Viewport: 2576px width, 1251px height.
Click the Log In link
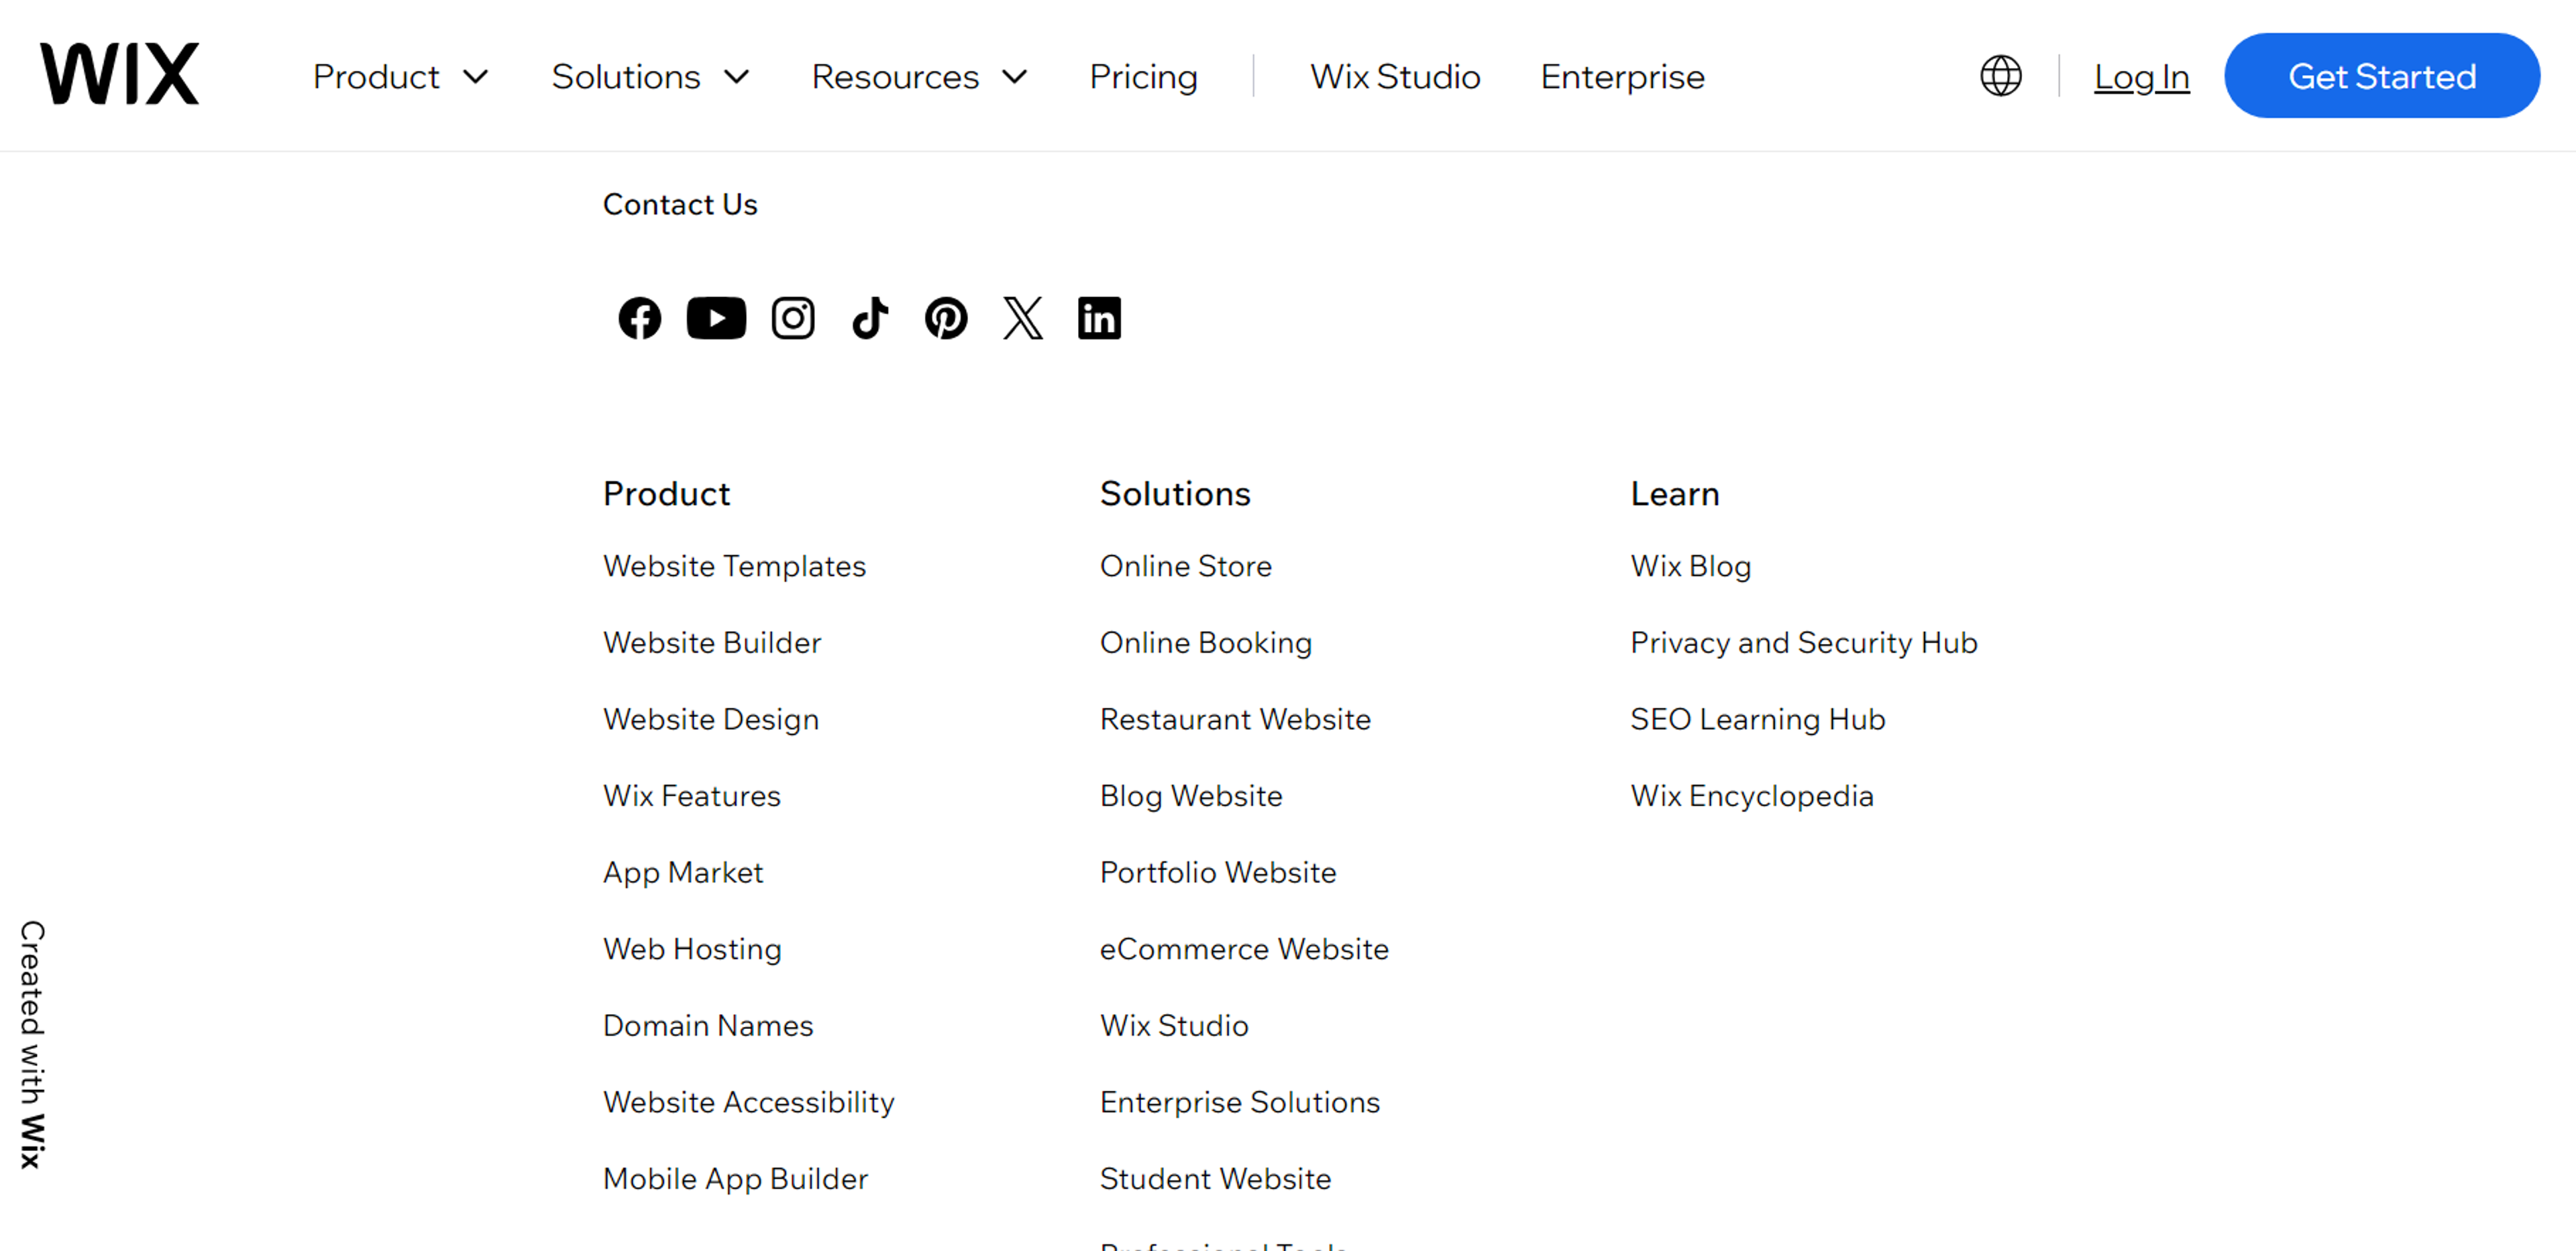click(2141, 77)
